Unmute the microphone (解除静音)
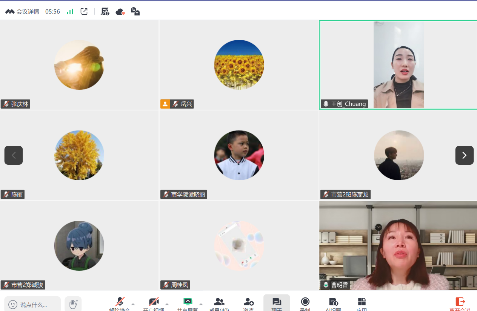 click(120, 303)
